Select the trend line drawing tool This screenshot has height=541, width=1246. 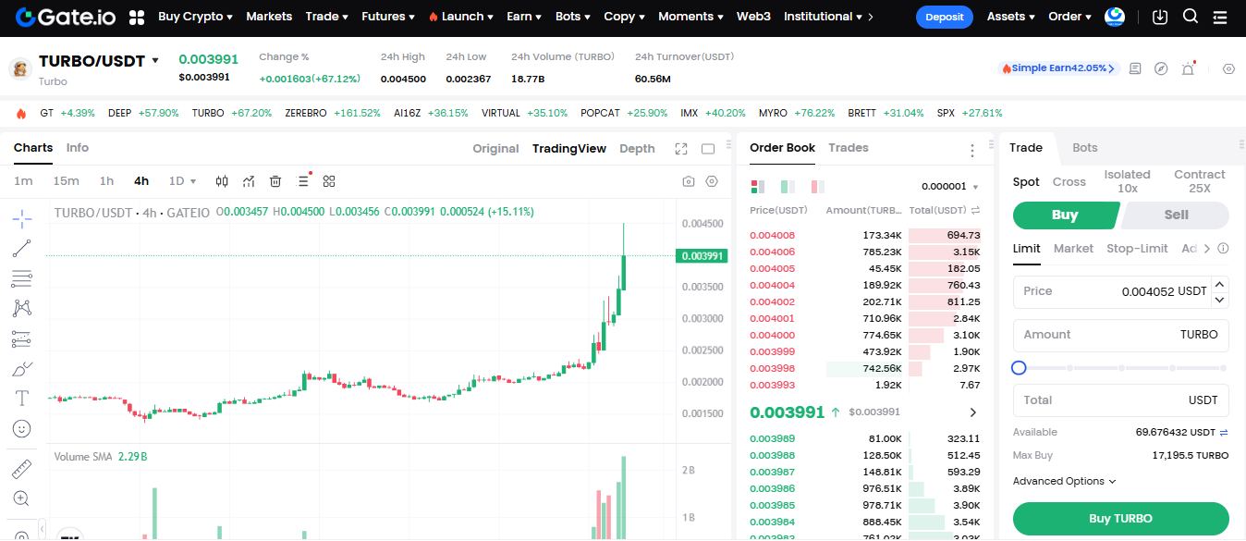pos(22,249)
